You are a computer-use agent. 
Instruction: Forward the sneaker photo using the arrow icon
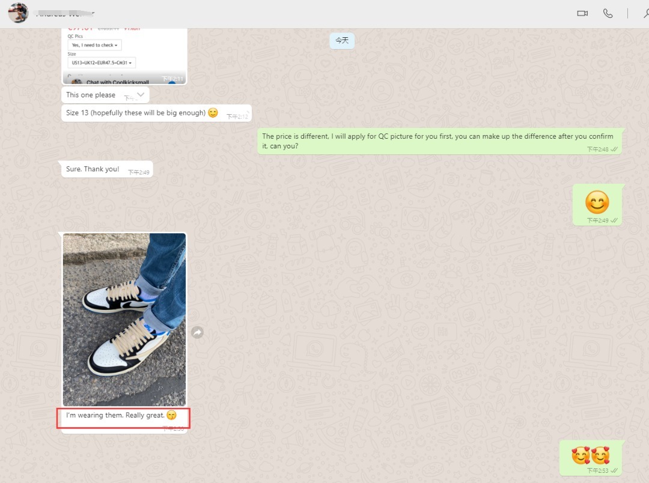[197, 332]
